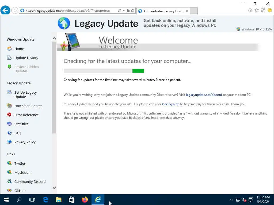Screen dimensions: 274x205
Task: Click the muted volume tray icon
Action: point(244,200)
